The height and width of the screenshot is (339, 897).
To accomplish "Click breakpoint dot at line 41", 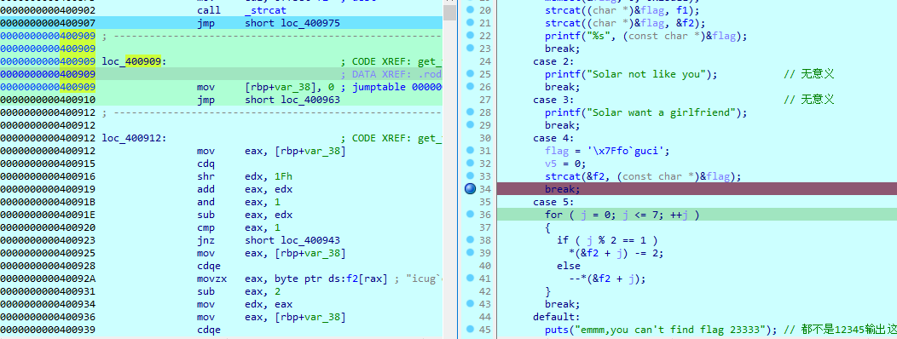I will pos(470,279).
